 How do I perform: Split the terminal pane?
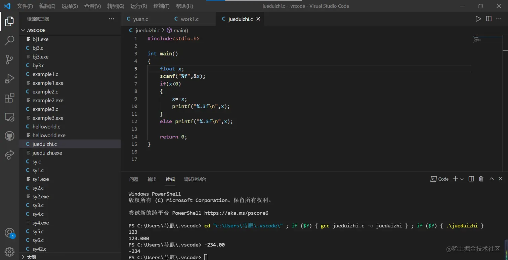[x=471, y=179]
